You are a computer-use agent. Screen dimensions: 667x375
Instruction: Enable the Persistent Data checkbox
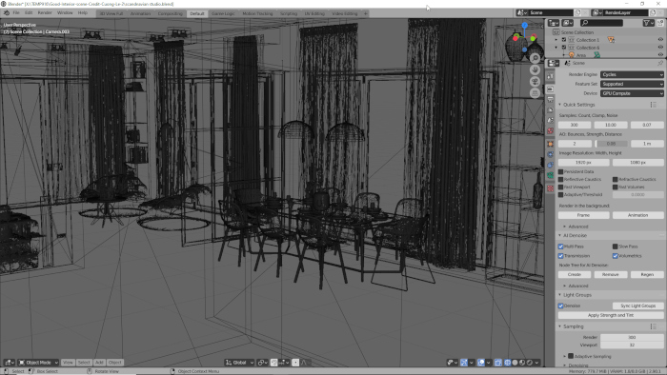pyautogui.click(x=560, y=171)
